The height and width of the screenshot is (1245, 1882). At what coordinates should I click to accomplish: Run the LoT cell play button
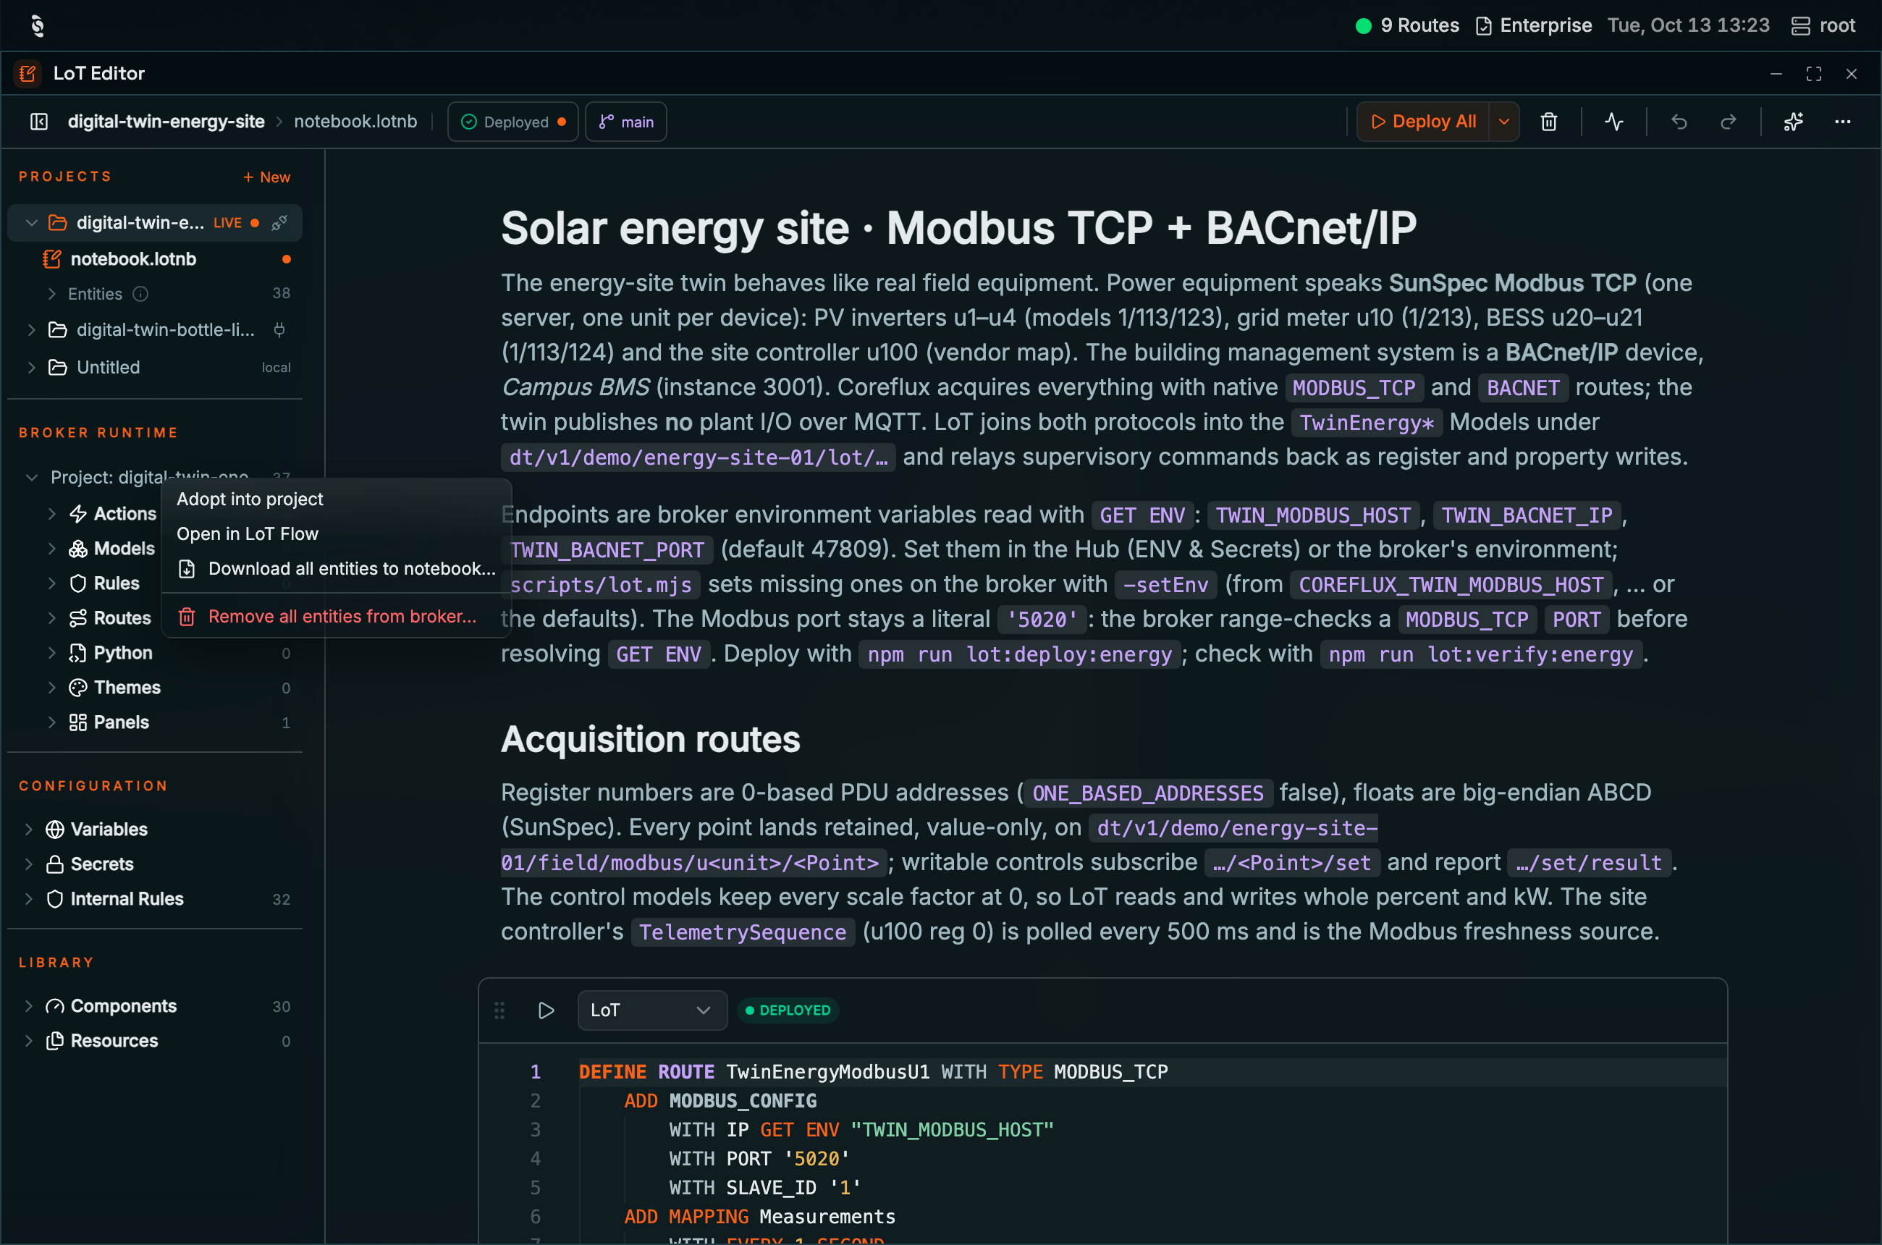[546, 1010]
